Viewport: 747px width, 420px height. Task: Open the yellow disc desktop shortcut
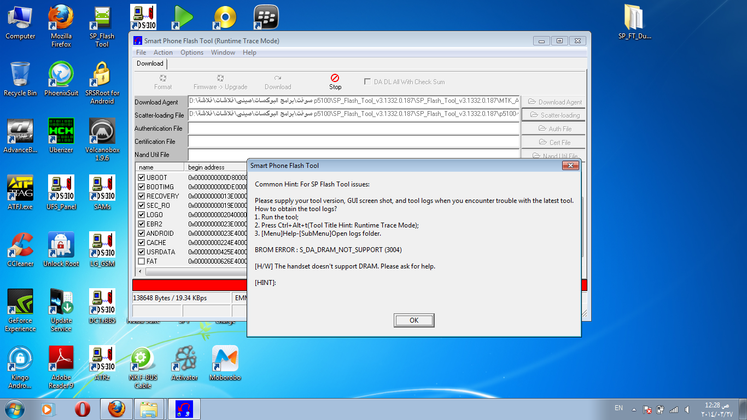(x=225, y=17)
